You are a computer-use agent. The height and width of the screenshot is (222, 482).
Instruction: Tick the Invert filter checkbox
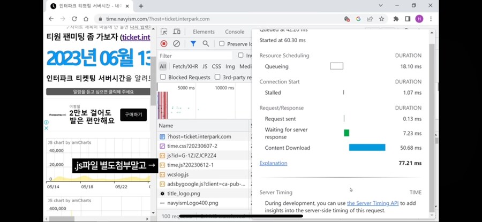pos(240,55)
